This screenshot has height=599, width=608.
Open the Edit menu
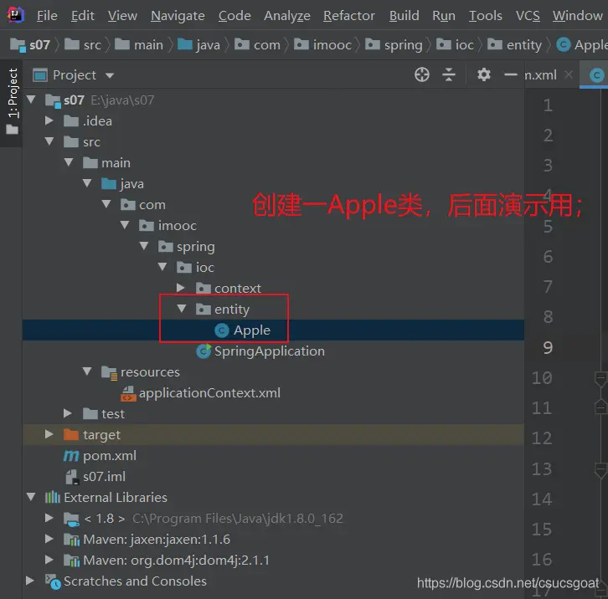click(83, 16)
